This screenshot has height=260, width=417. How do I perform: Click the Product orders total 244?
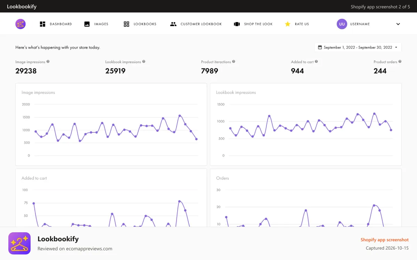coord(380,71)
